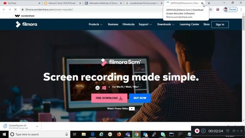245x138 pixels.
Task: Click the filmora logo in the navigation bar
Action: pyautogui.click(x=26, y=25)
